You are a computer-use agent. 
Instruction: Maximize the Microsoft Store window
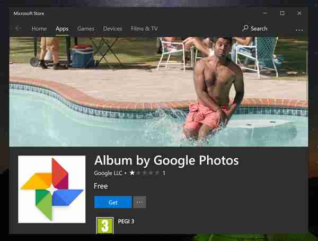[x=282, y=13]
